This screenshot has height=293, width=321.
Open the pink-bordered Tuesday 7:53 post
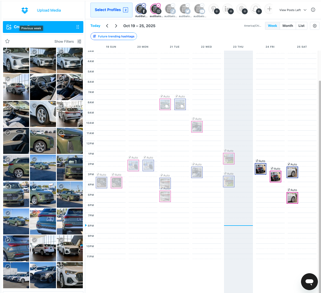(x=165, y=104)
